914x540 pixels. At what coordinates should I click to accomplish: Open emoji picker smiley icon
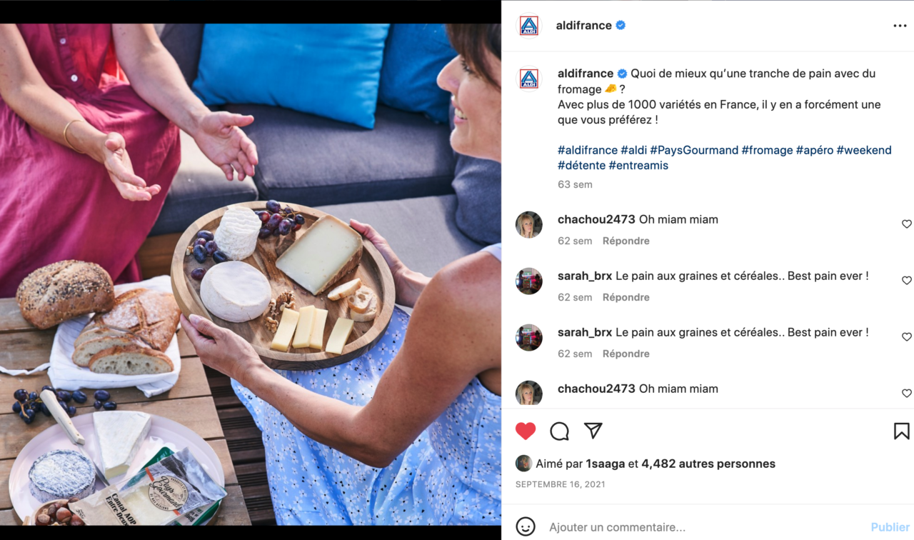(x=526, y=527)
